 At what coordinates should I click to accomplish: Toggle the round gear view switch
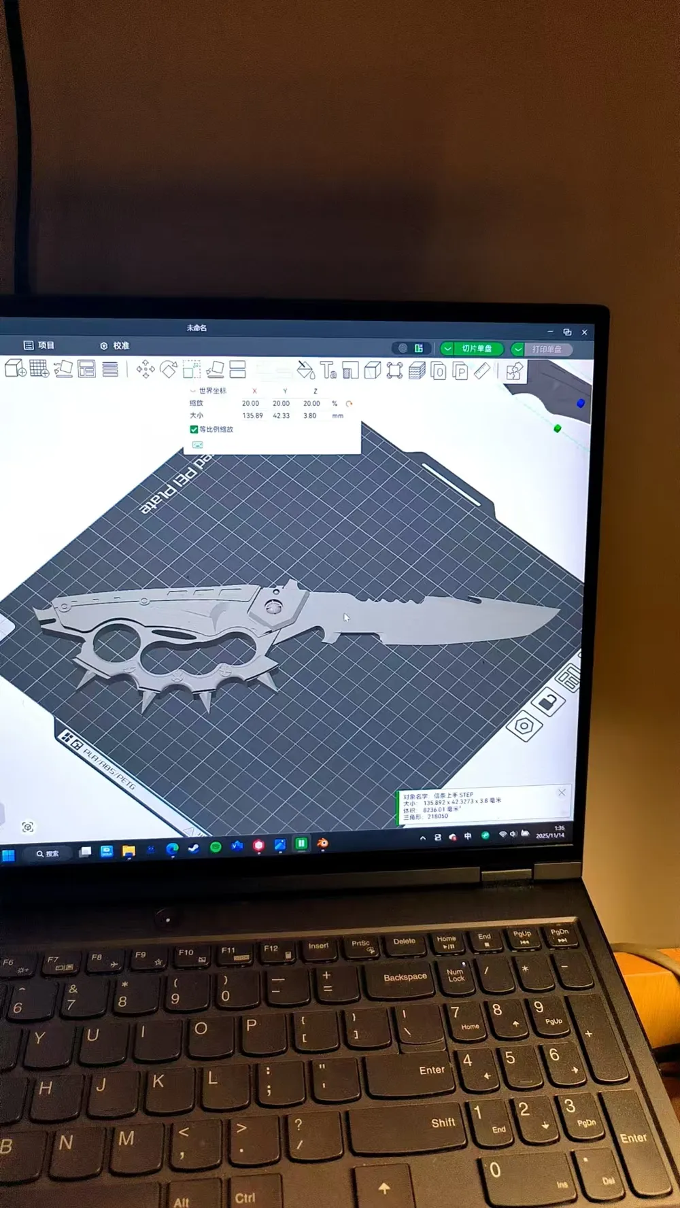(x=403, y=348)
